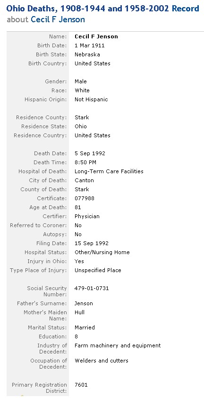
Task: Click the Residence County label
Action: tap(41, 117)
